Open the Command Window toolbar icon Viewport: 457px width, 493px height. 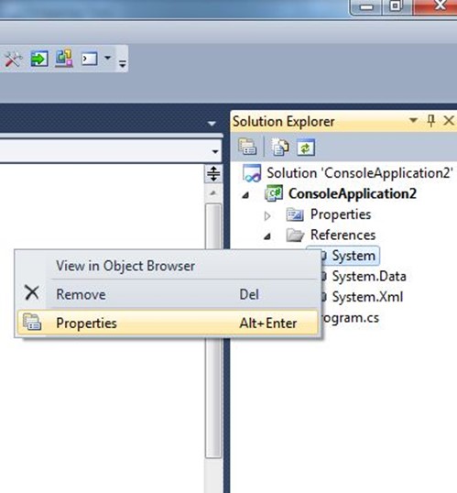pyautogui.click(x=89, y=59)
